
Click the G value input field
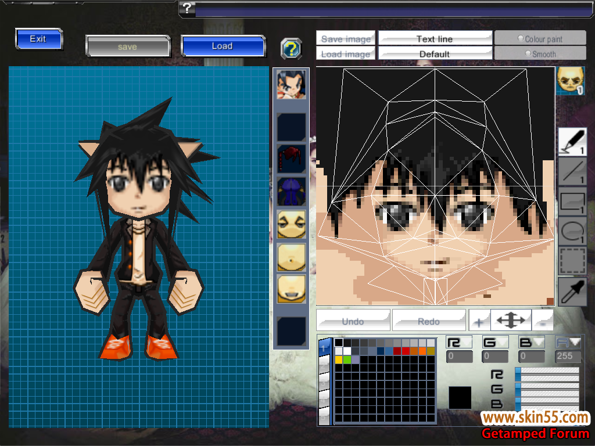pyautogui.click(x=495, y=356)
